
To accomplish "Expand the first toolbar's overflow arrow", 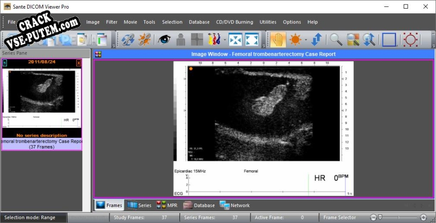I will (114, 45).
